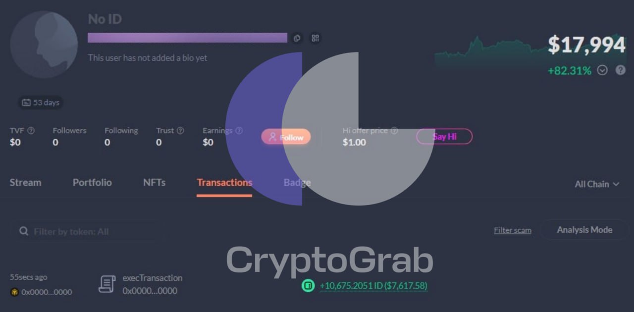Image resolution: width=634 pixels, height=312 pixels.
Task: Toggle Analysis Mode
Action: [584, 230]
